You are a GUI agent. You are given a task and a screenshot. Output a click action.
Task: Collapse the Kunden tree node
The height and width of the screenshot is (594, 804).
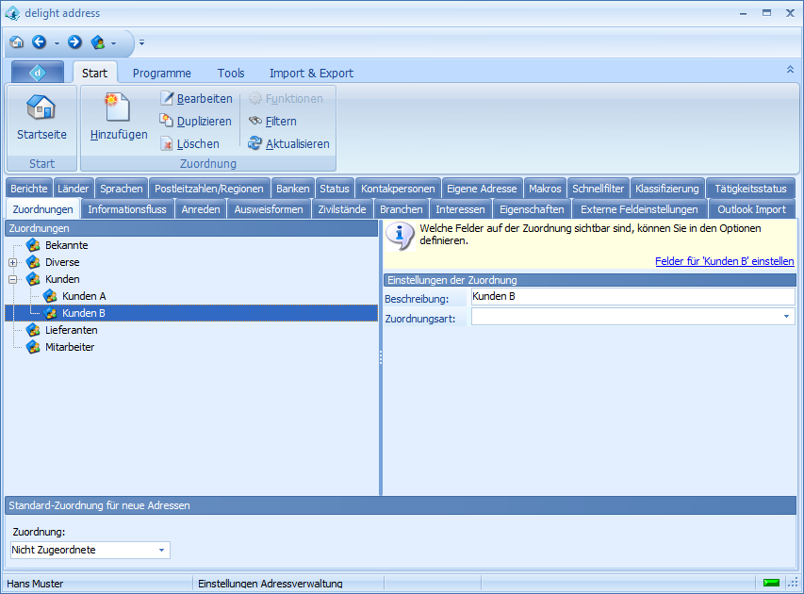click(13, 280)
